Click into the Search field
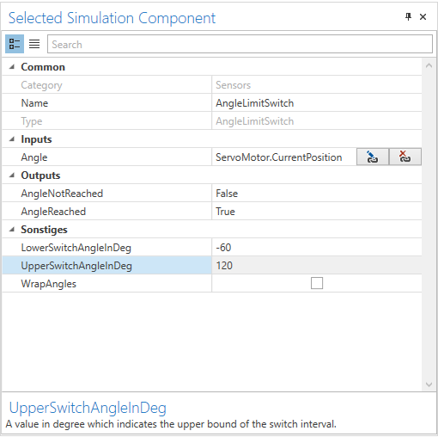 [240, 44]
